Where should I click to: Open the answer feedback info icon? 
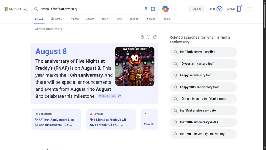click(155, 37)
